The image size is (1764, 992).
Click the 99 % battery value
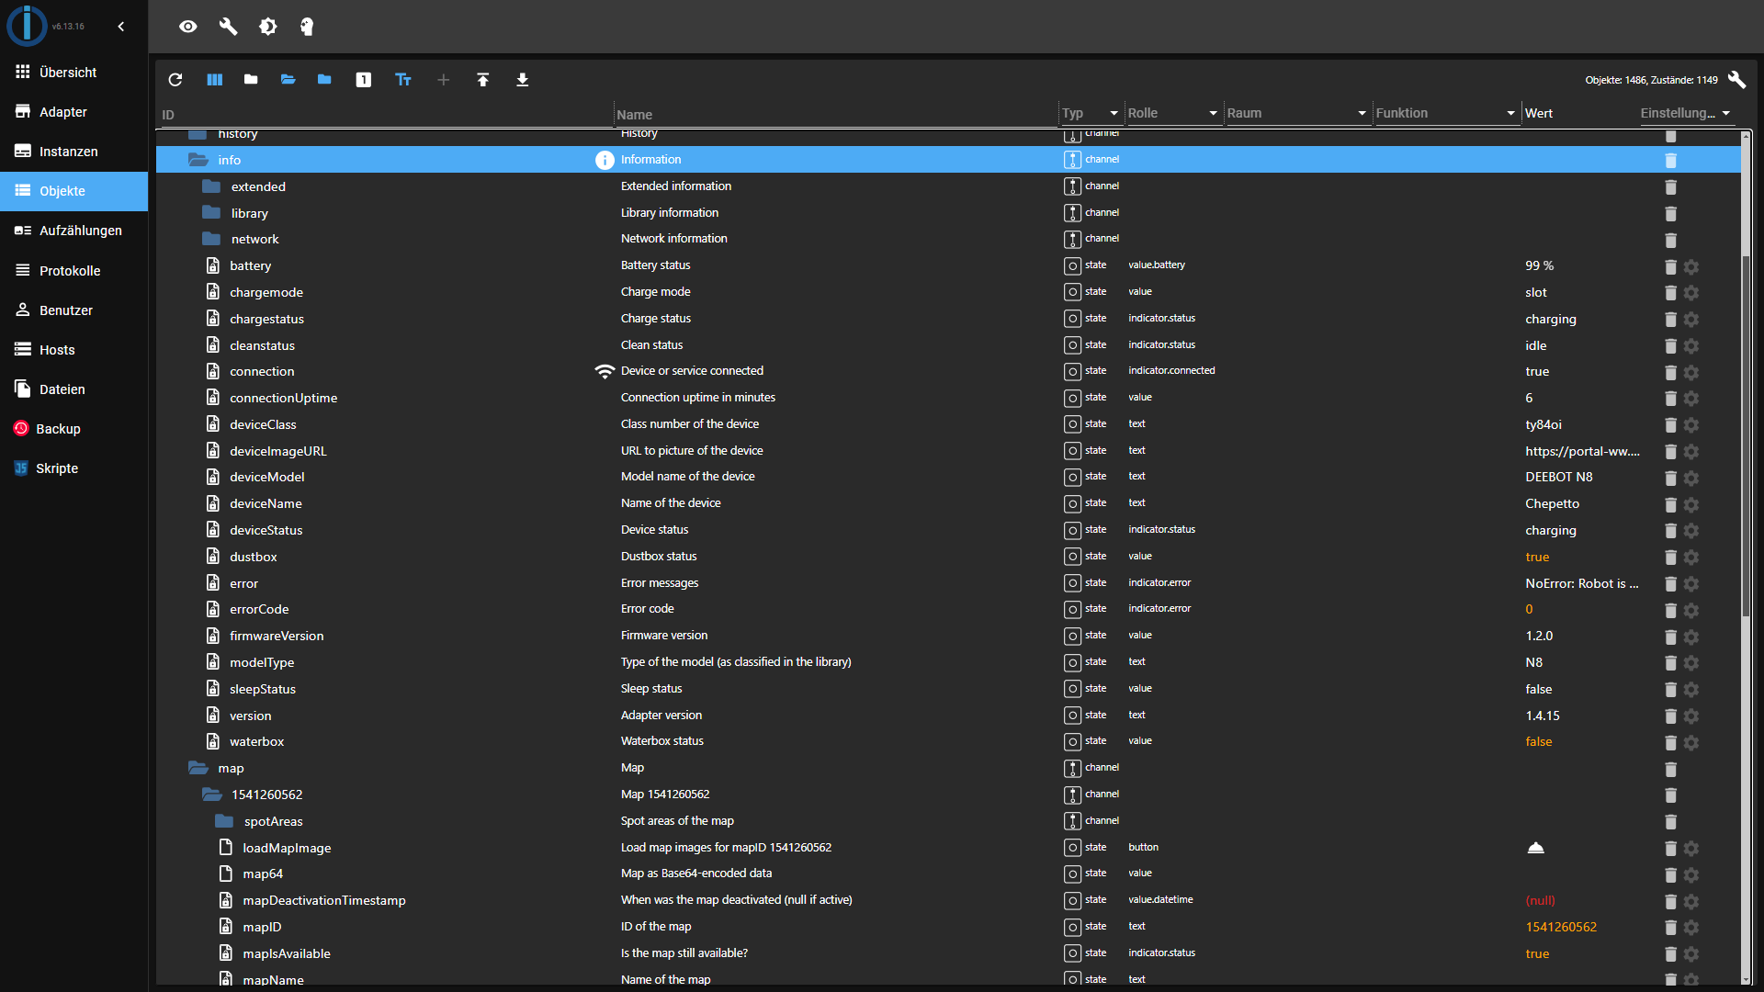(1540, 265)
